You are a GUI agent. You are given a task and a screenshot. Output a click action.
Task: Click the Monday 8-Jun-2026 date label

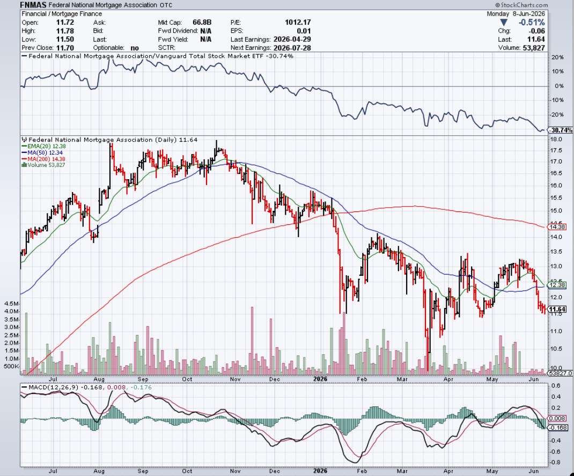click(516, 13)
